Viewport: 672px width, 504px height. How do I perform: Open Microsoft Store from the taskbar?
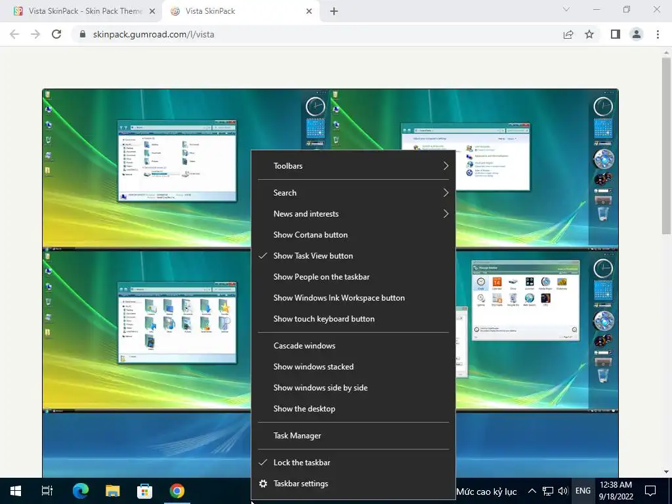point(144,491)
